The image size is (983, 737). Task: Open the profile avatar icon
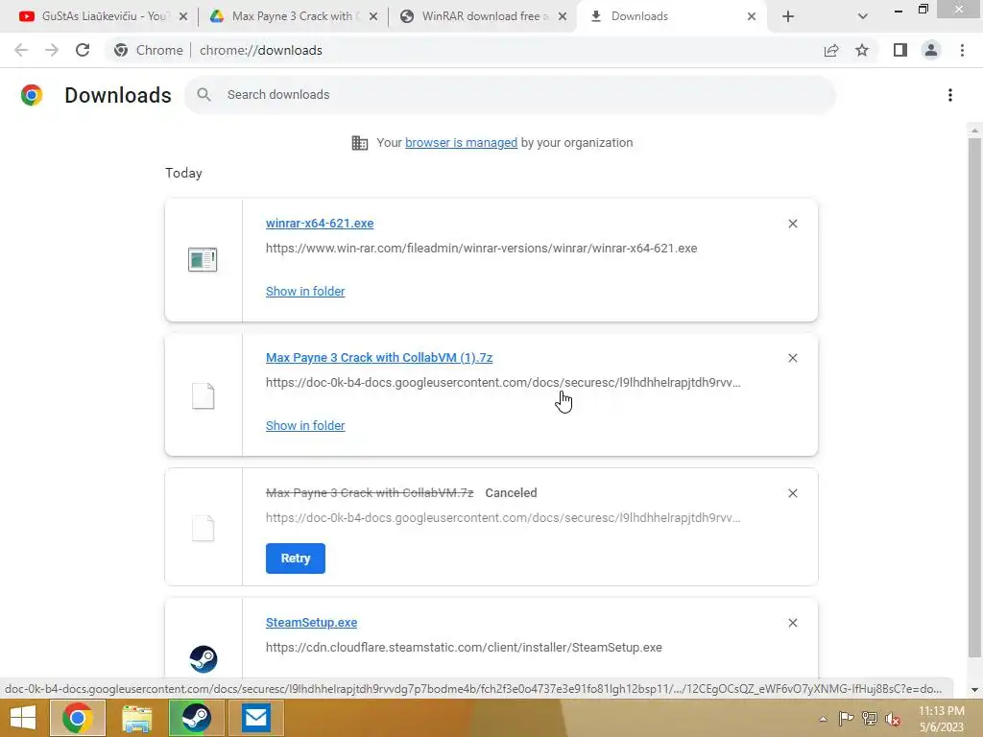(x=931, y=50)
